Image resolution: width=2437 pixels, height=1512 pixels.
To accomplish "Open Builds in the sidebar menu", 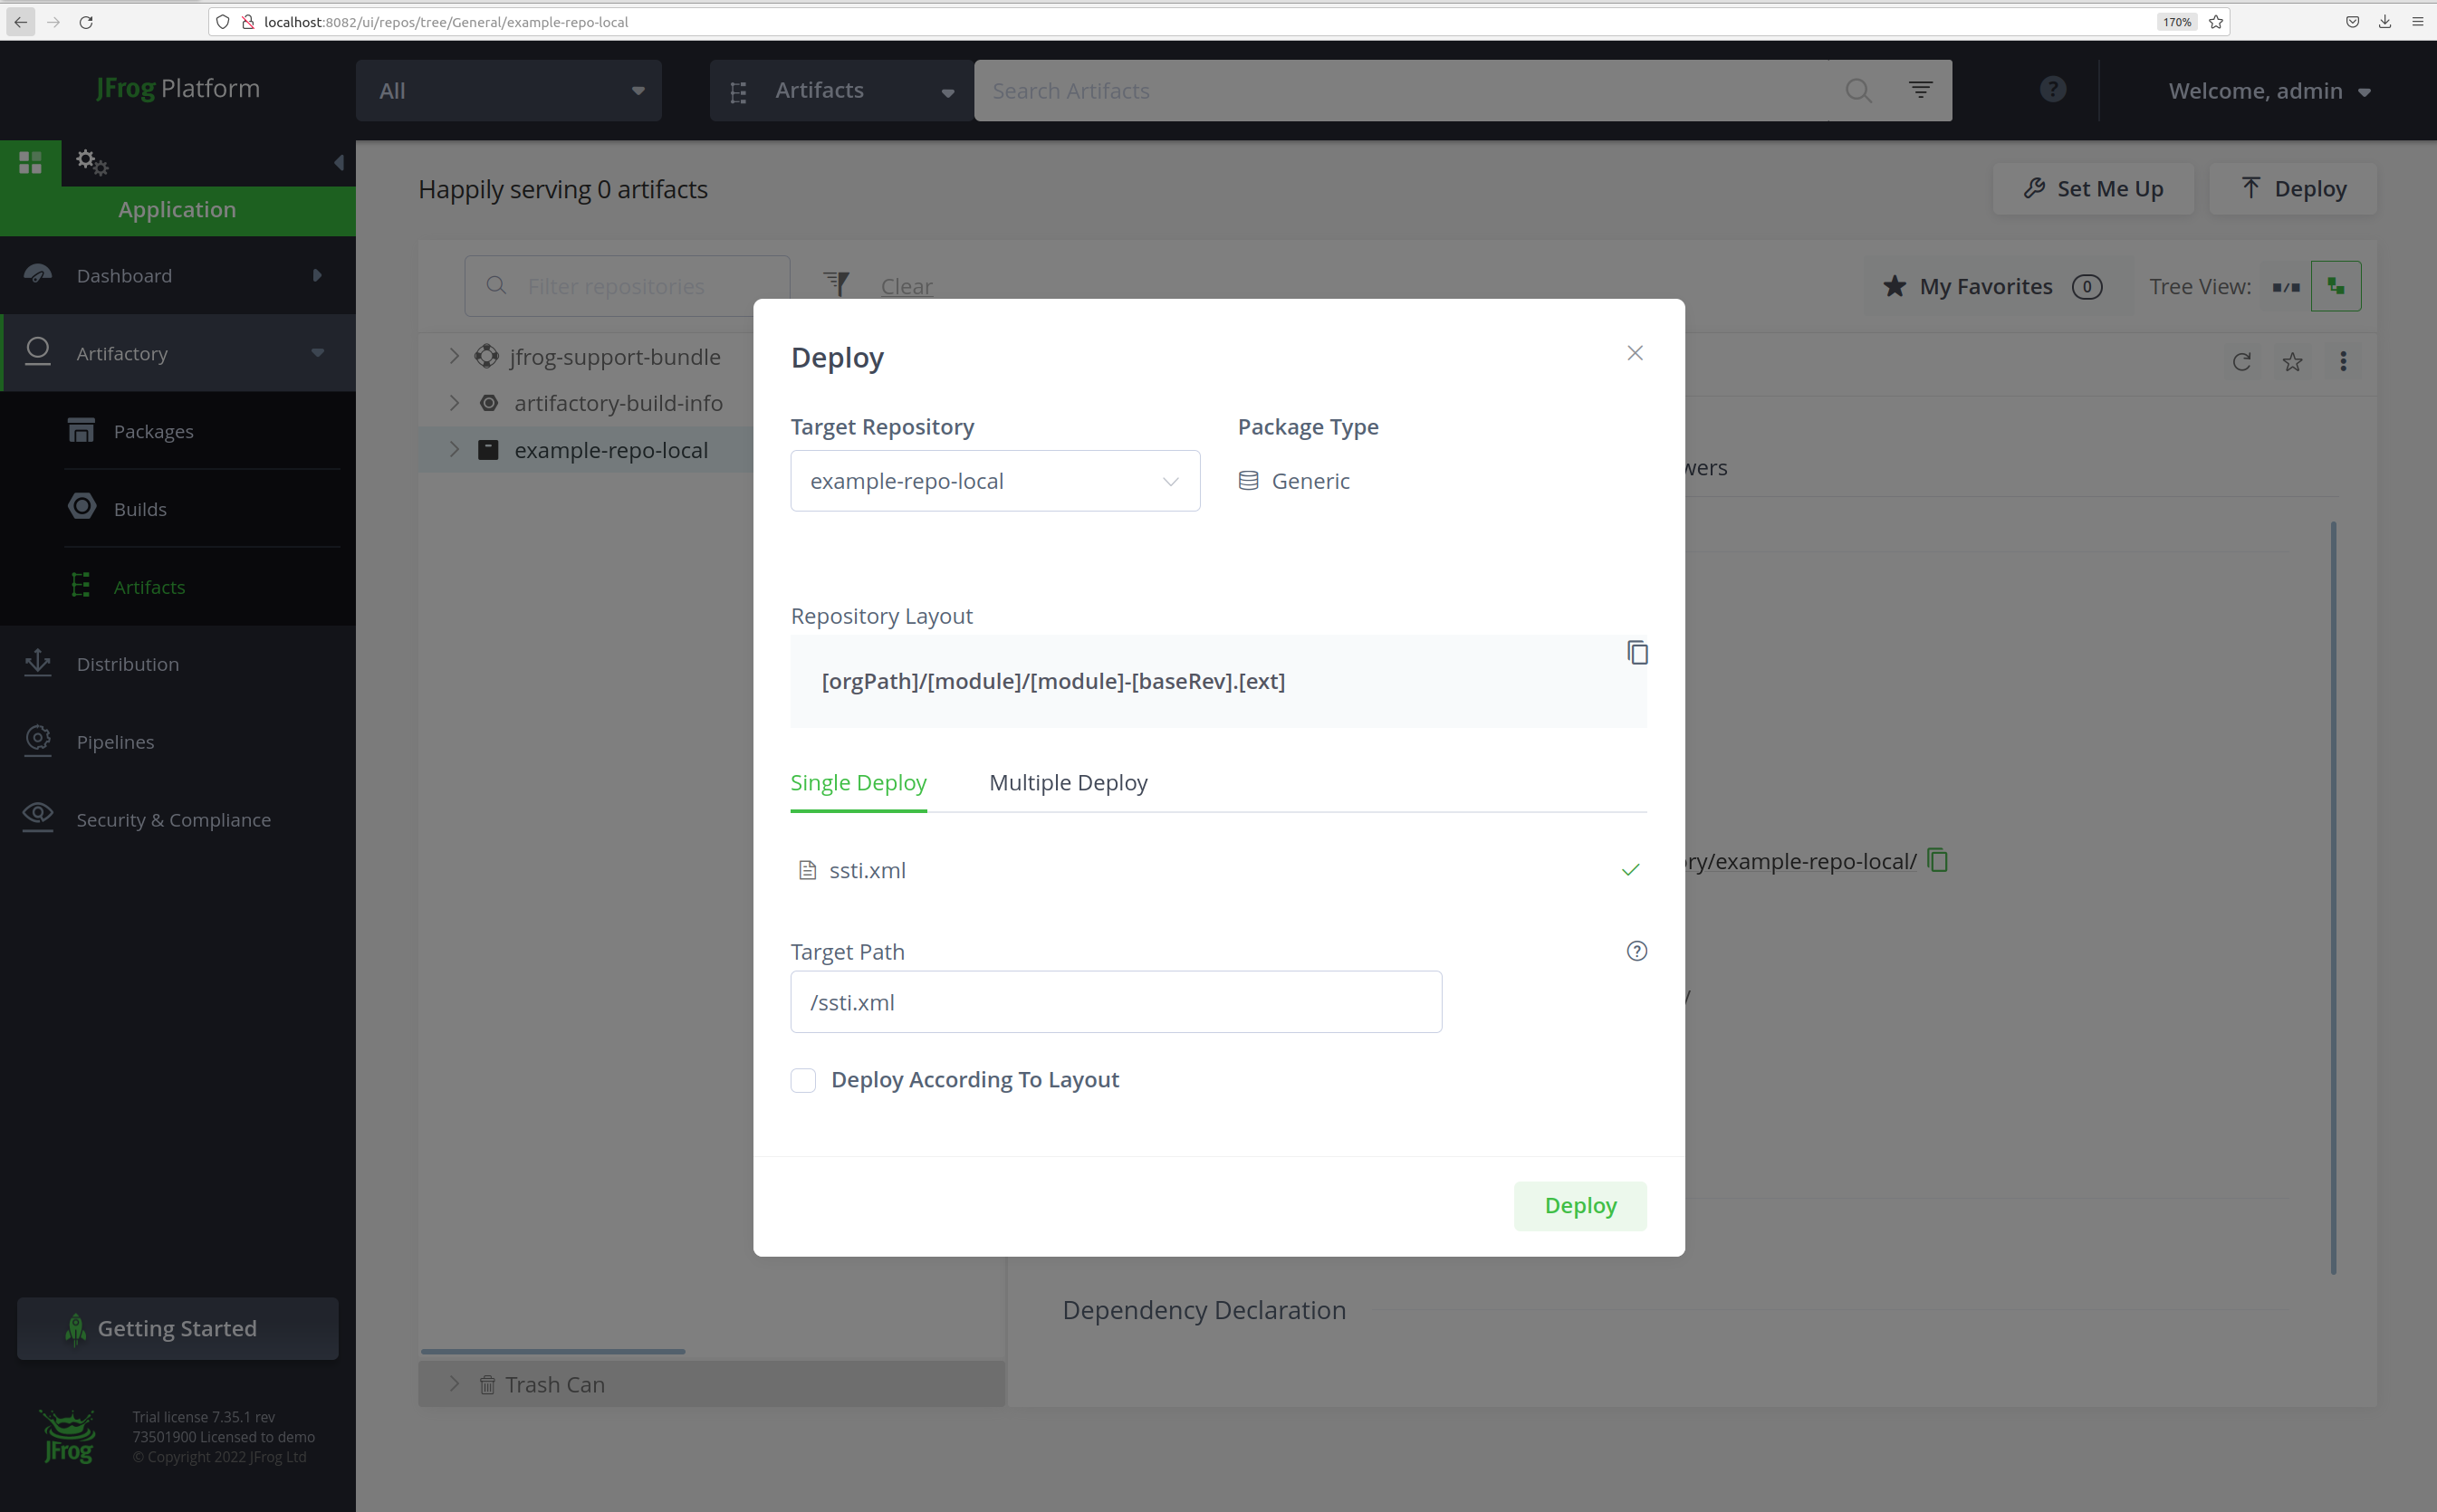I will pos(140,509).
